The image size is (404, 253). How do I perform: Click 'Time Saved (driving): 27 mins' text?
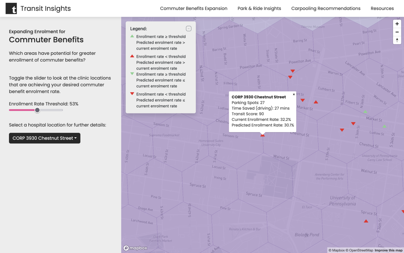click(261, 108)
